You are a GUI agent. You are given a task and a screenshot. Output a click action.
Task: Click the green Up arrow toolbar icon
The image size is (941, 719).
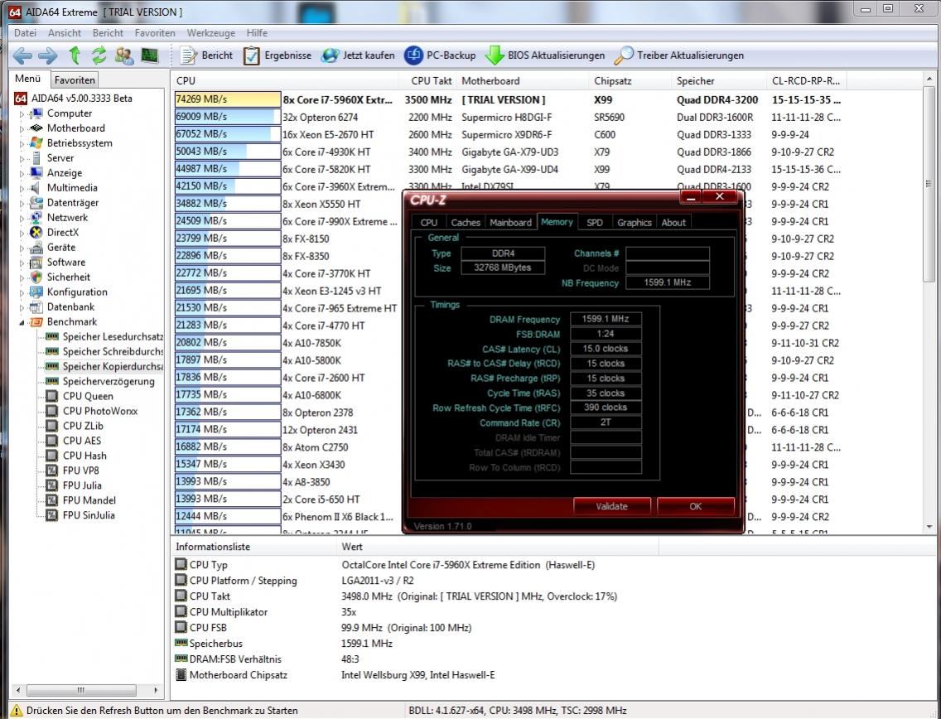pos(75,55)
